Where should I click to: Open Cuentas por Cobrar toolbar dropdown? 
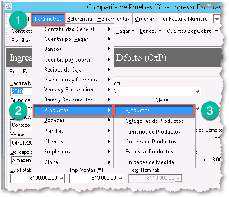point(192,31)
